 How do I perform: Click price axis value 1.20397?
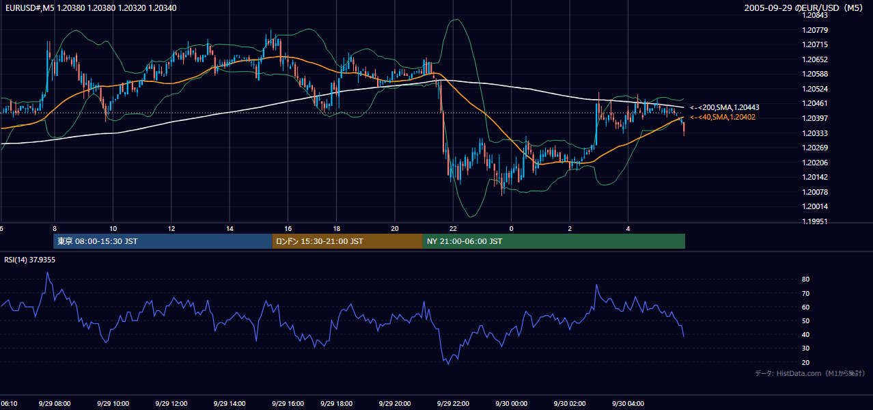[816, 118]
